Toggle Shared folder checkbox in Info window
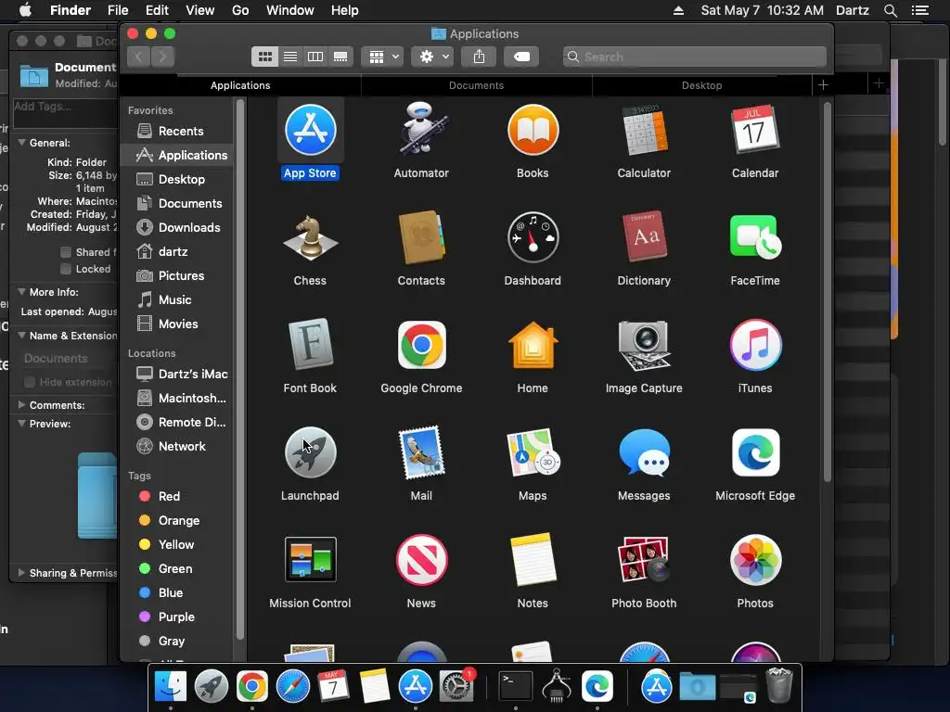 click(x=66, y=252)
